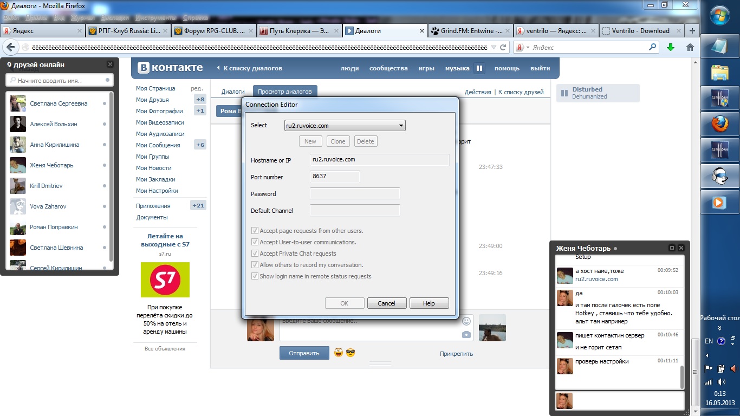Open Путь Клерика browser tab
This screenshot has height=416, width=740.
(300, 31)
